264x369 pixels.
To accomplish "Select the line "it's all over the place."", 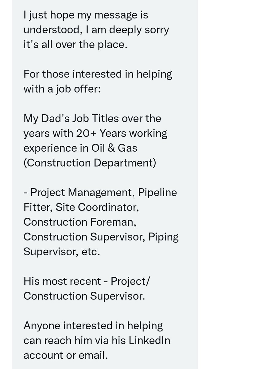I will [x=75, y=45].
